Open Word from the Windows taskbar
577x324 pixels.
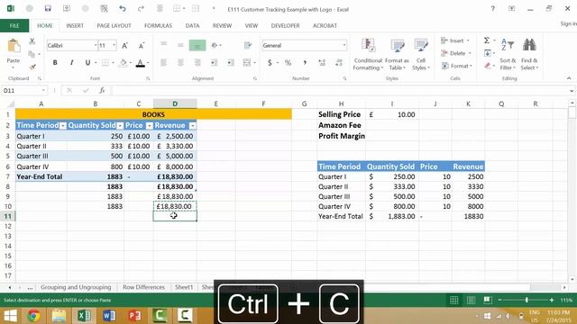point(109,316)
